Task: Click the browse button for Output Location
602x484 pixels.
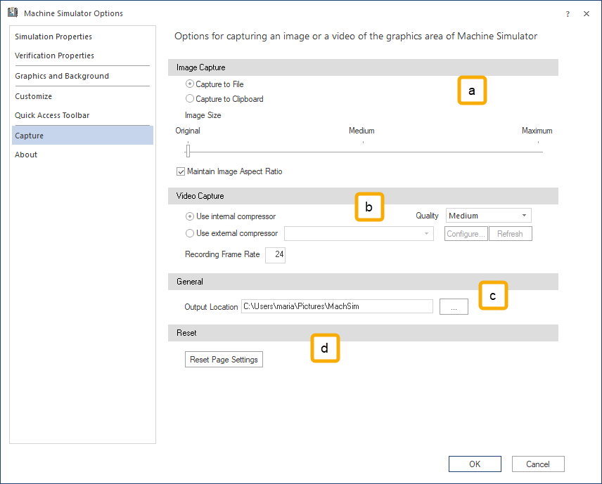Action: tap(454, 306)
